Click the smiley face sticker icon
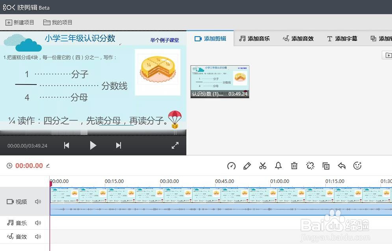The width and height of the screenshot is (392, 251). 357,166
